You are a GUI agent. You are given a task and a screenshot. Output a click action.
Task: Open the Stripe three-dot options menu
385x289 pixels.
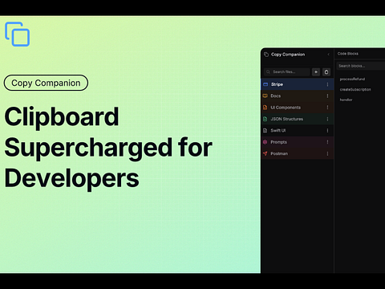tap(327, 84)
